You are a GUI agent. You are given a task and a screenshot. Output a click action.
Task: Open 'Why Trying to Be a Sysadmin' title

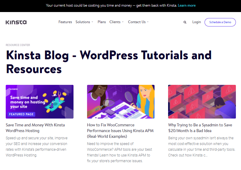tap(200, 128)
